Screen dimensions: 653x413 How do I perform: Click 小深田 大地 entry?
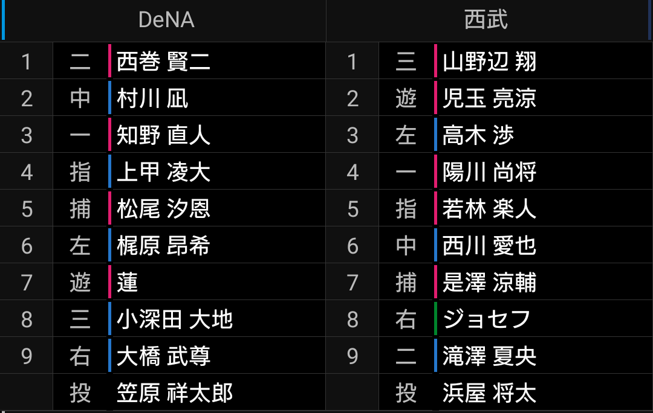click(x=174, y=319)
